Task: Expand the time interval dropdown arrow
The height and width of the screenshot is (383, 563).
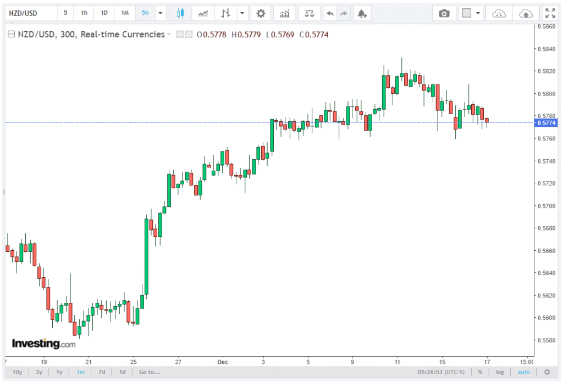Action: [161, 13]
